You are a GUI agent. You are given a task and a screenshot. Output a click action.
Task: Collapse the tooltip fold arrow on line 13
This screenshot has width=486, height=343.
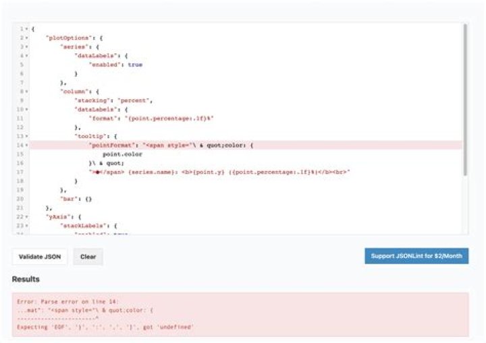pyautogui.click(x=26, y=136)
